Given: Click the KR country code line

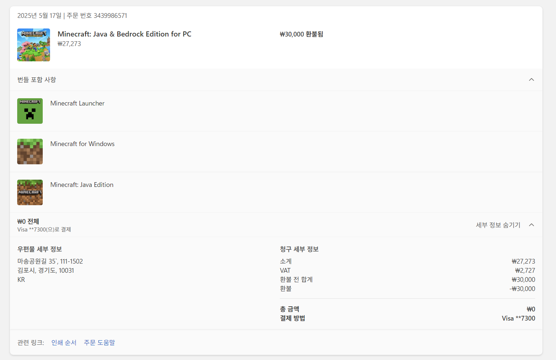Looking at the screenshot, I should pyautogui.click(x=21, y=280).
